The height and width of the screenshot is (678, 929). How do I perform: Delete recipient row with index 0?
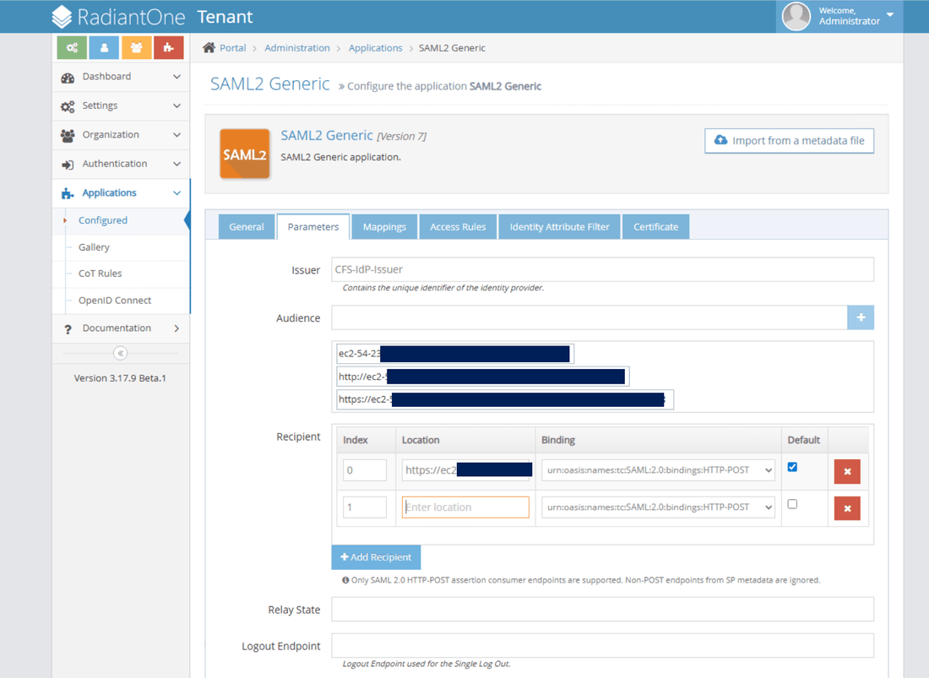(847, 471)
